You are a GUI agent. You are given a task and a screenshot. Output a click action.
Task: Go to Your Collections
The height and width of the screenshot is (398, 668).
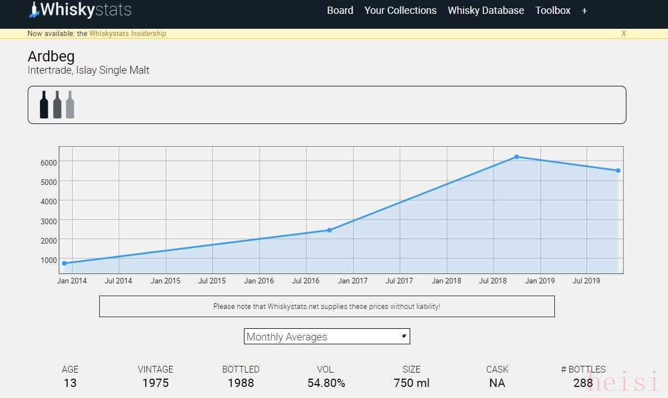400,11
